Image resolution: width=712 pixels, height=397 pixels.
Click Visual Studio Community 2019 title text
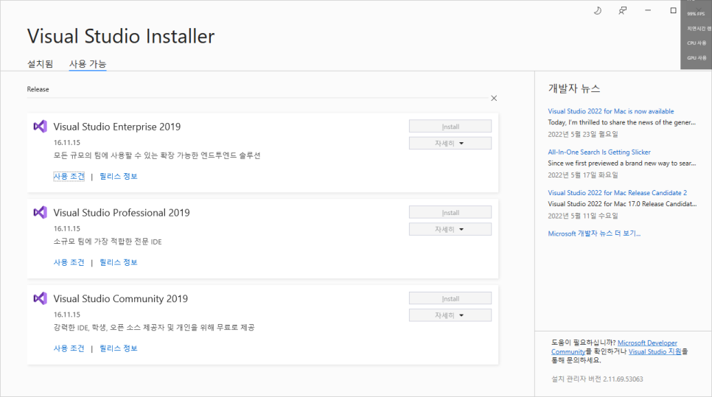[x=120, y=298]
